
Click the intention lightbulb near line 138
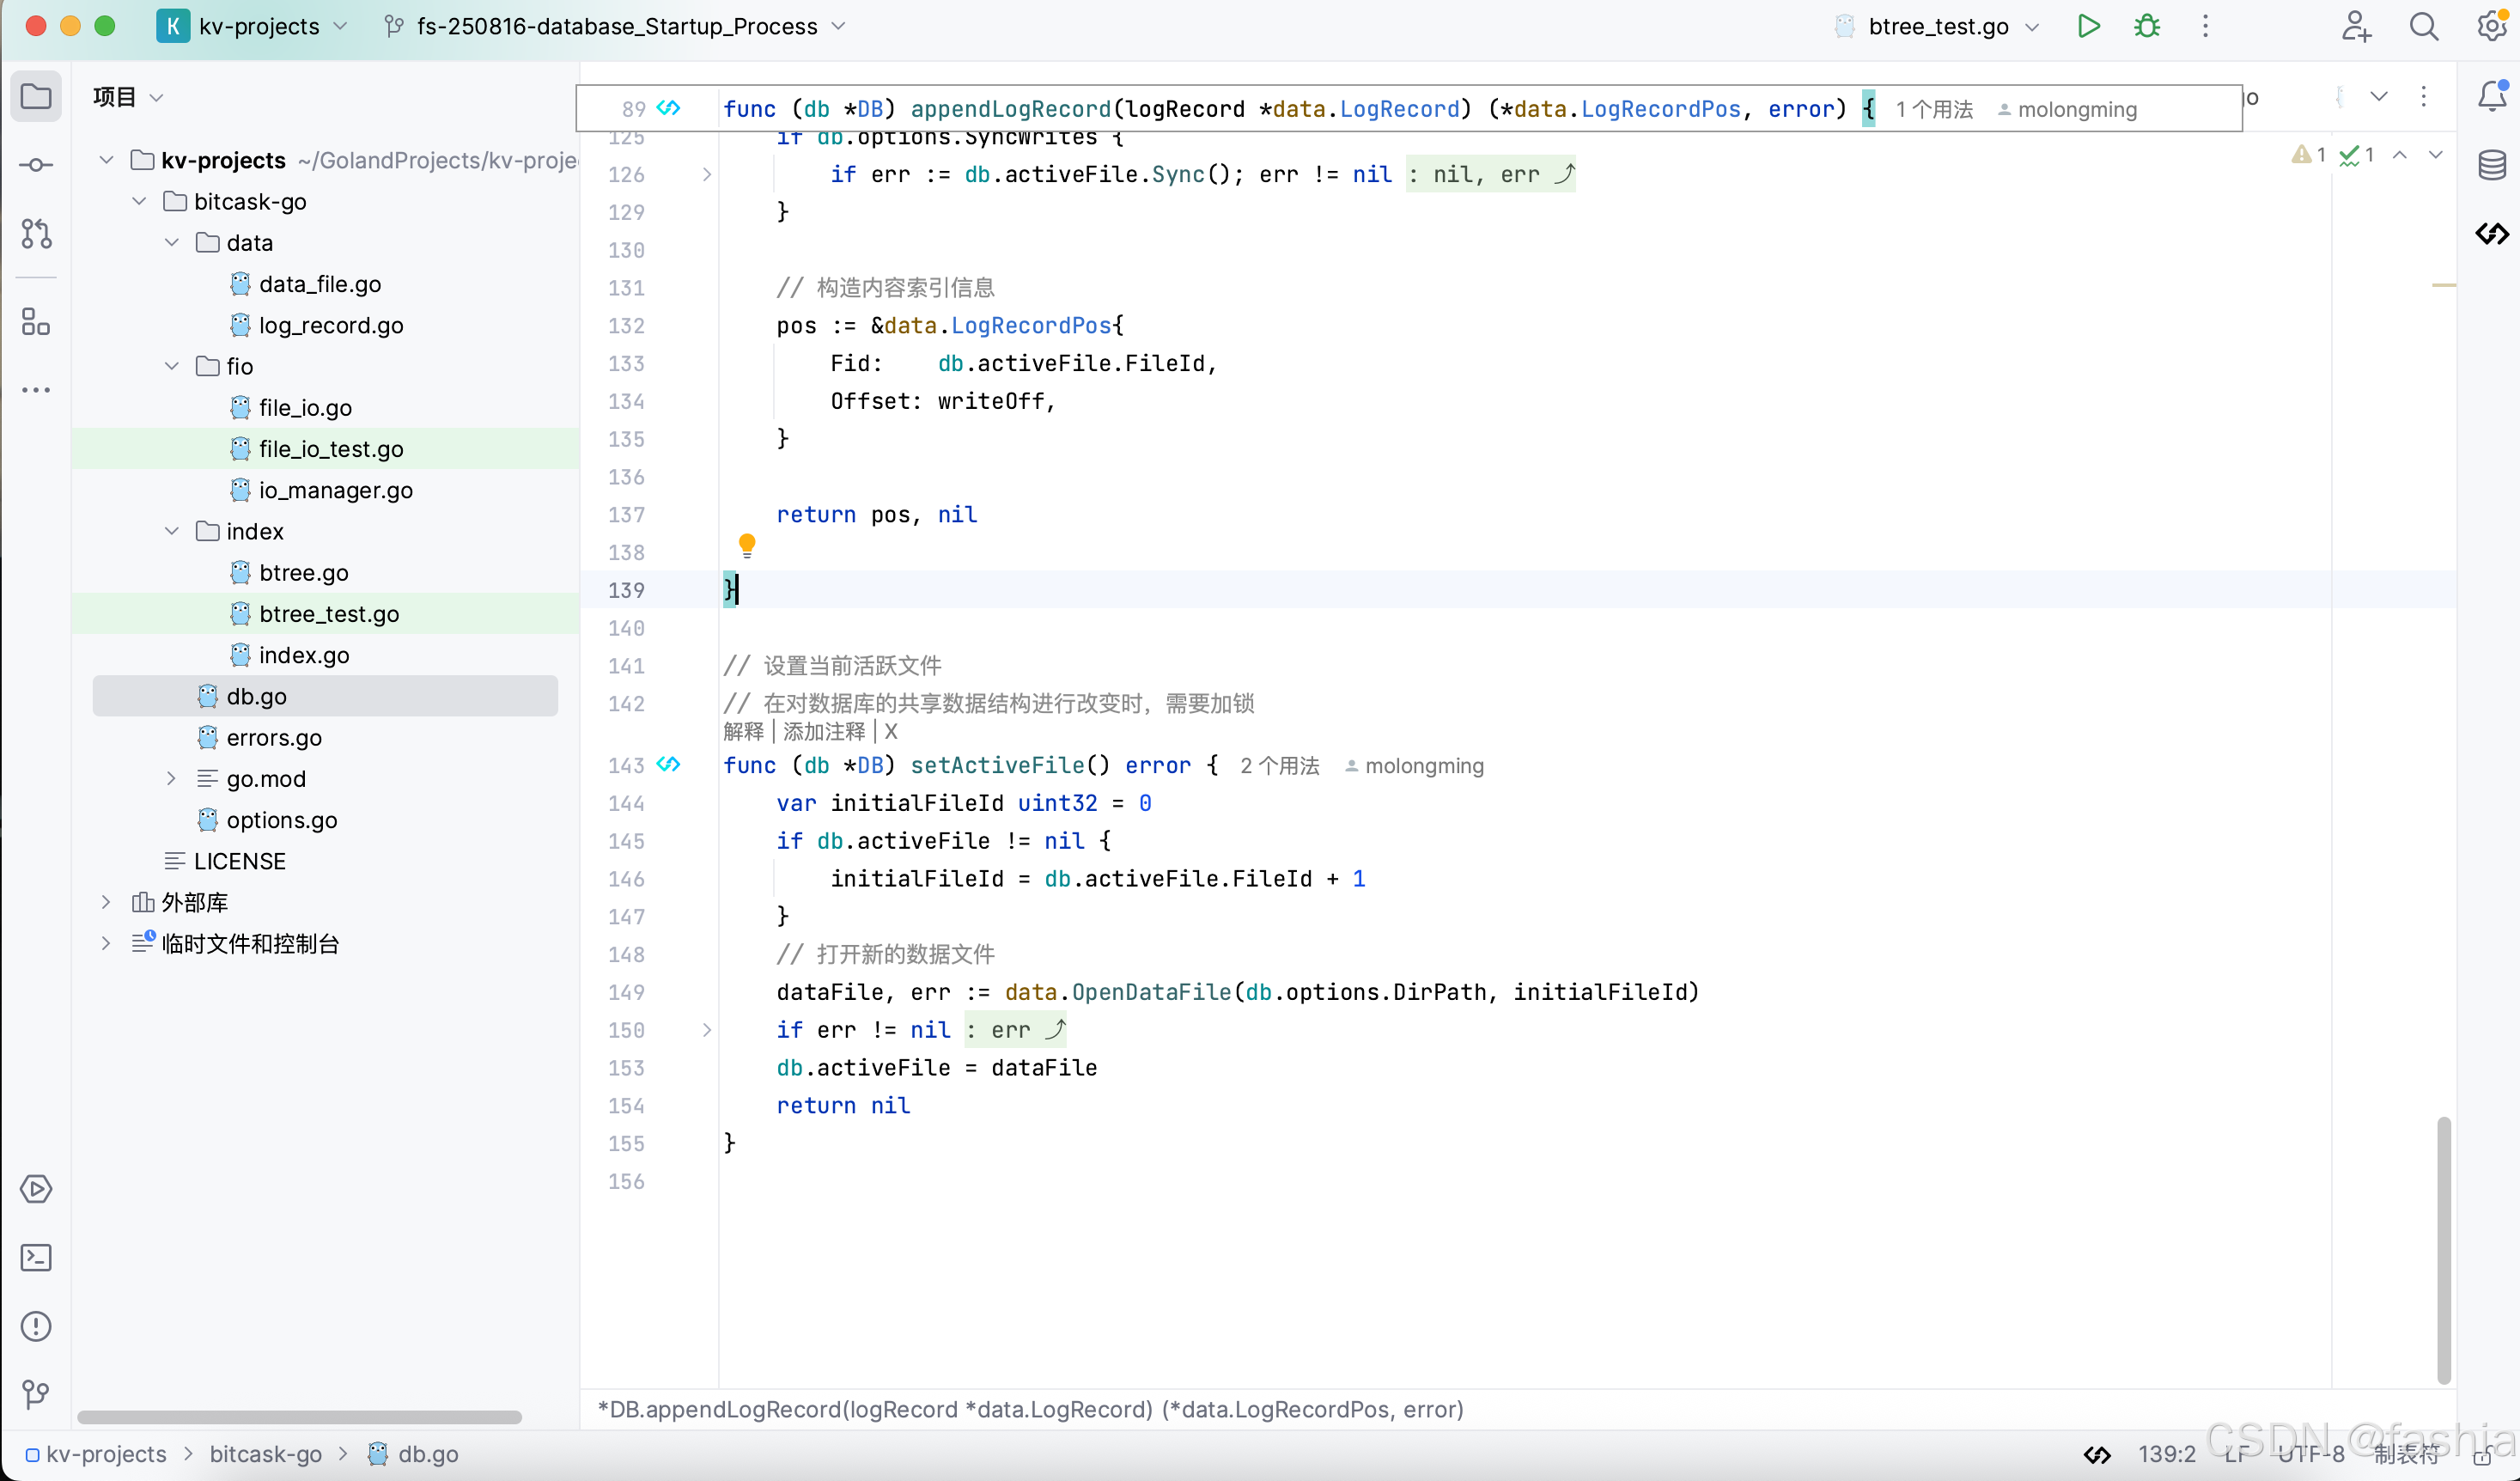coord(747,546)
